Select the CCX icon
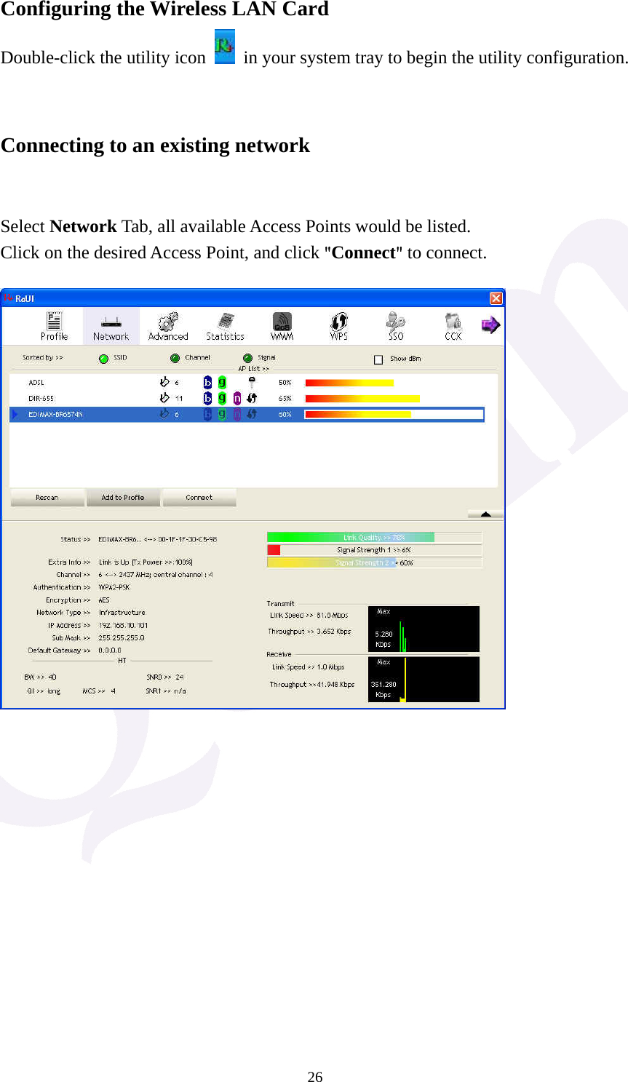This screenshot has width=628, height=1082. (x=452, y=325)
